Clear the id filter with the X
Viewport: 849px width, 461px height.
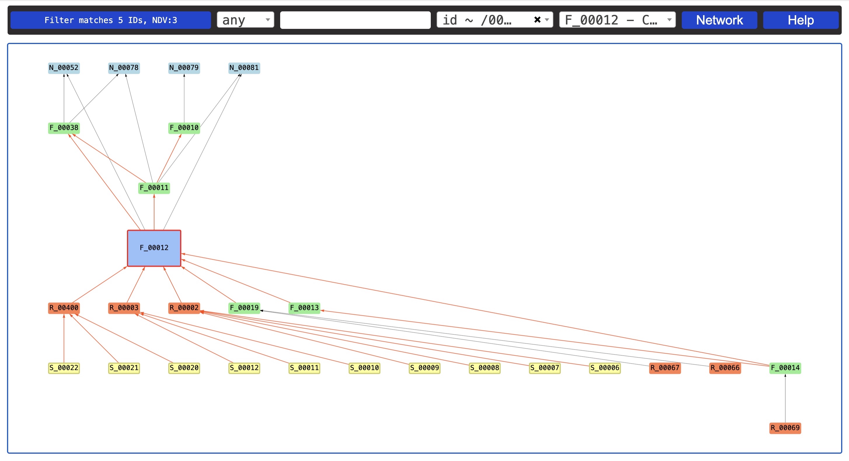tap(537, 20)
